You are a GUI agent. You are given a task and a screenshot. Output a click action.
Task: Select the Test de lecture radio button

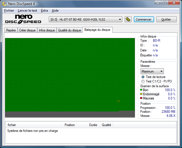click(143, 77)
